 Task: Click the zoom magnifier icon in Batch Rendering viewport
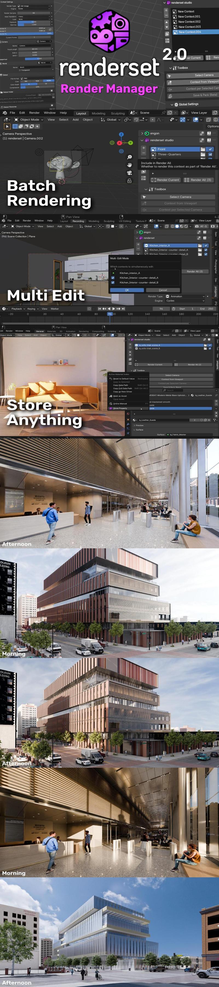(x=129, y=157)
